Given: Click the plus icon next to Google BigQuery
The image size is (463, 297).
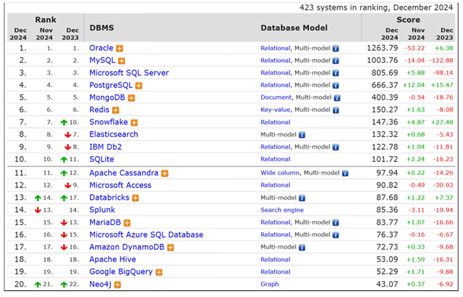Looking at the screenshot, I should coord(159,273).
